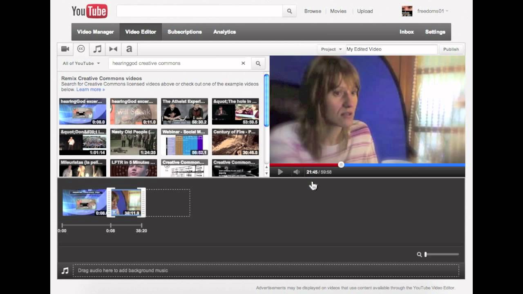Open Settings in the nav bar
This screenshot has width=523, height=294.
click(435, 32)
